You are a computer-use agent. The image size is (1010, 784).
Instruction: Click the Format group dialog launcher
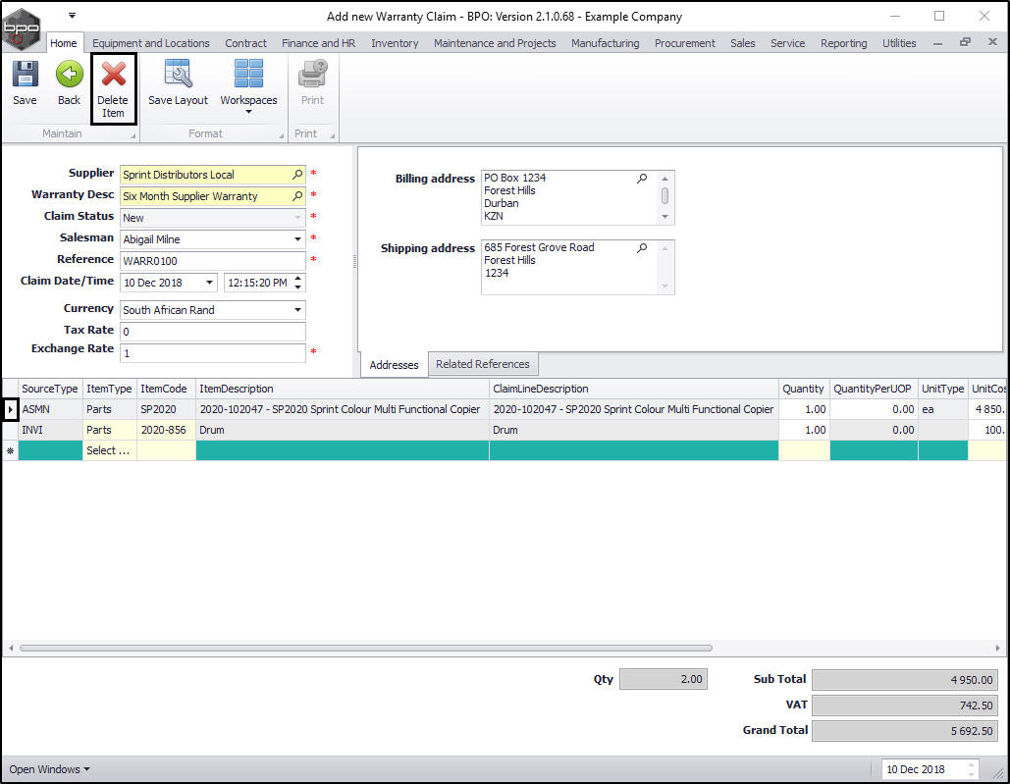tap(282, 135)
